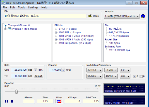Click the HD_静态.ts file name entry
Image resolution: width=149 pixels, height=107 pixels.
pyautogui.click(x=115, y=29)
